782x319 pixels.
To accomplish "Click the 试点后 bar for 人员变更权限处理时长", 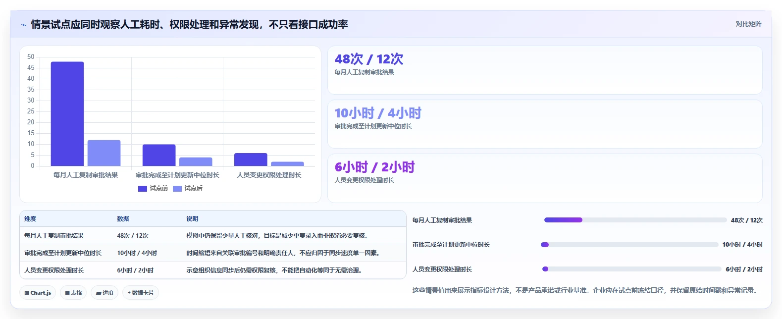I will [x=287, y=164].
